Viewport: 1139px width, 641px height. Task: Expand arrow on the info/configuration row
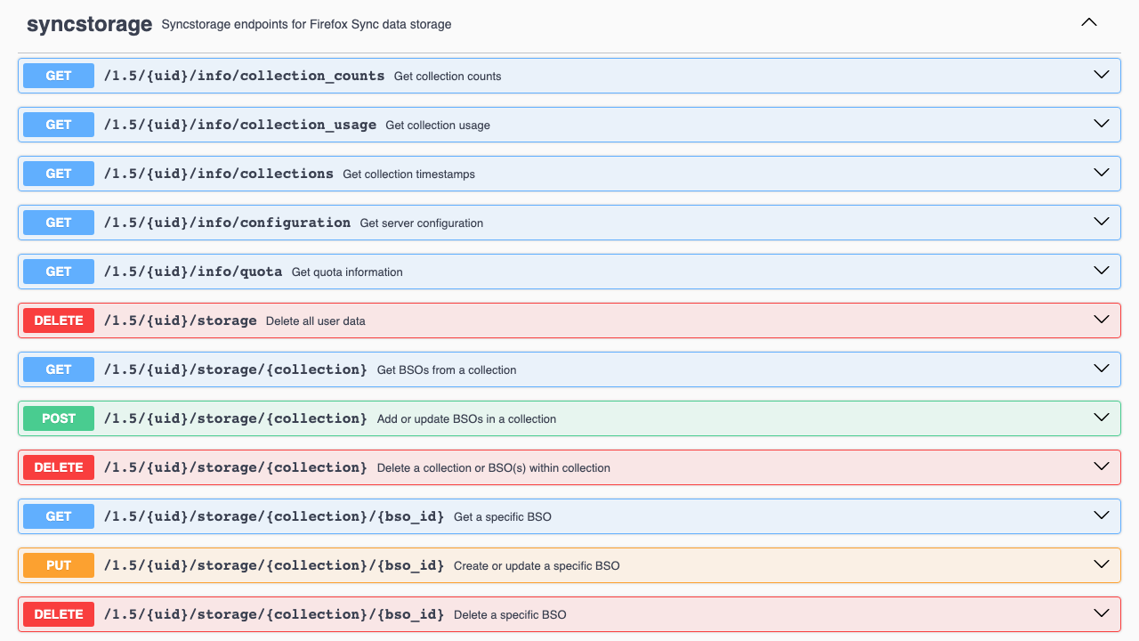1102,222
